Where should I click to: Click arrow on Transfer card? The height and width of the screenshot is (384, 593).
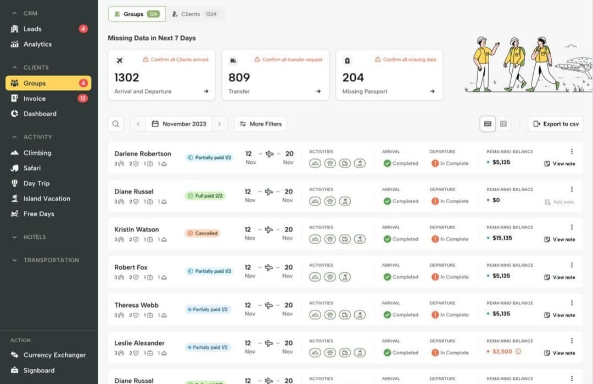coord(318,91)
